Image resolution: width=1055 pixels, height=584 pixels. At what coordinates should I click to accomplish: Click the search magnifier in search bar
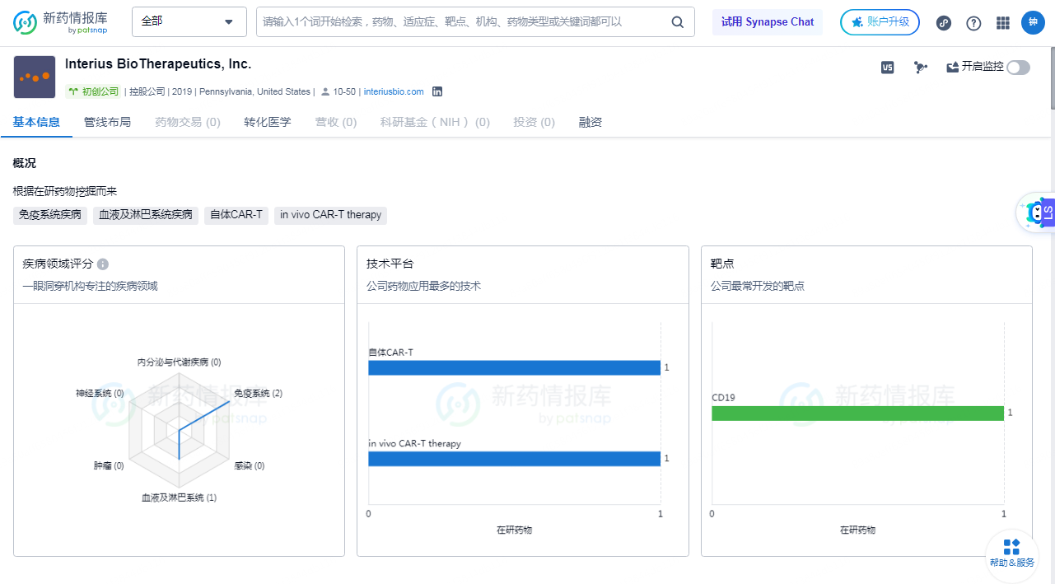pyautogui.click(x=677, y=22)
